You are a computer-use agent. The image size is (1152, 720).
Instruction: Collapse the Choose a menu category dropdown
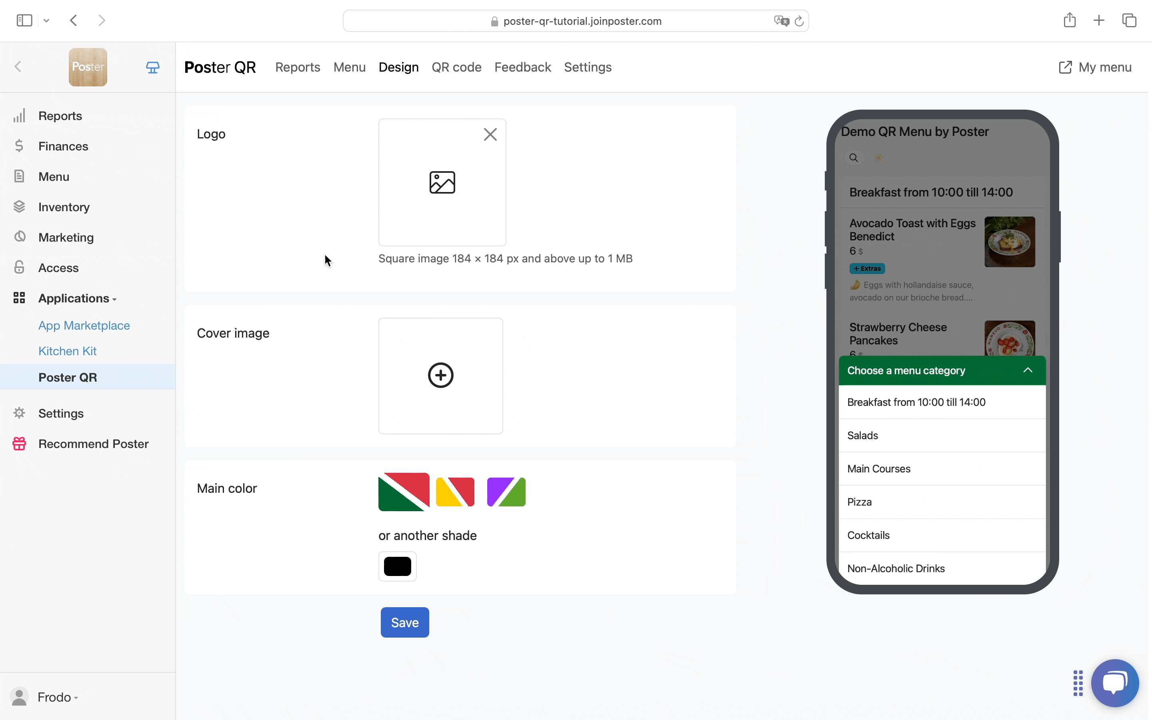[x=942, y=370]
